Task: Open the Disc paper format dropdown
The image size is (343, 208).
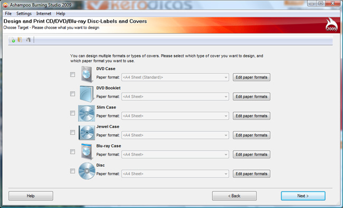Action: click(175, 174)
